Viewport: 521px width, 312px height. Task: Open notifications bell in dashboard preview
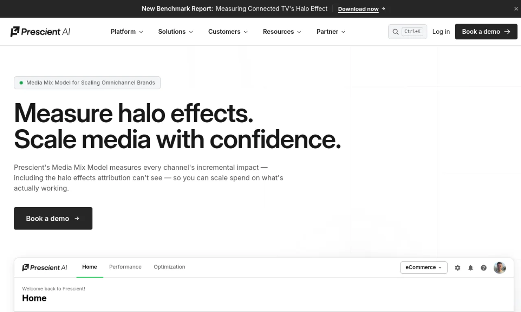[471, 268]
